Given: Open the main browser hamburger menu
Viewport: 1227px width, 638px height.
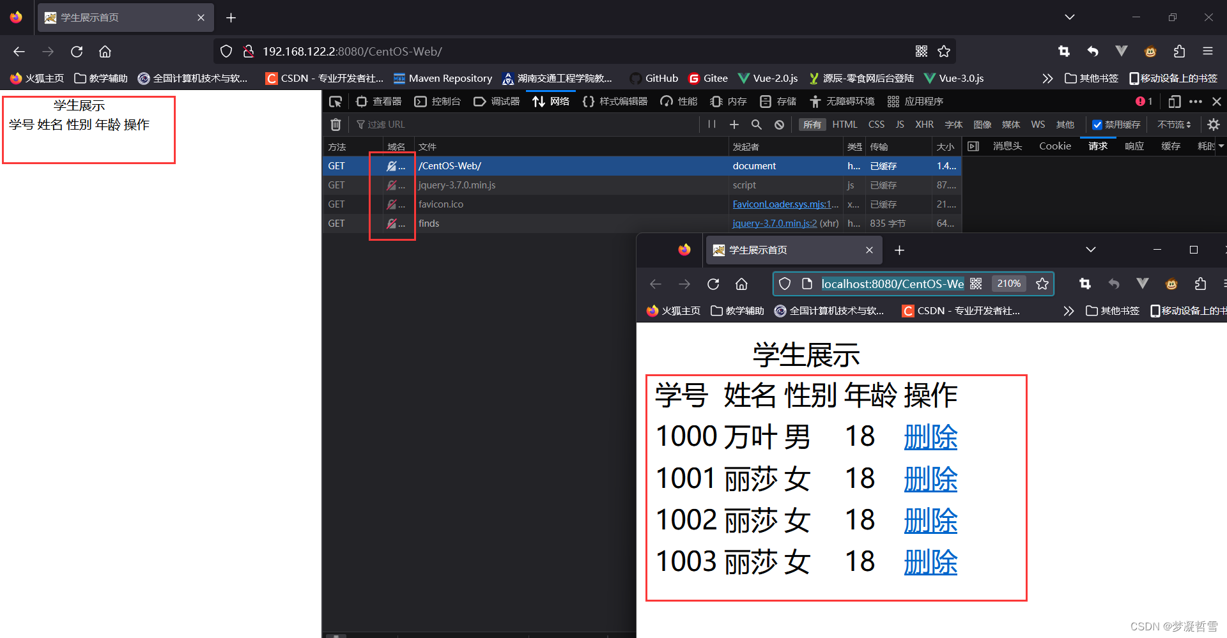Looking at the screenshot, I should [1207, 52].
